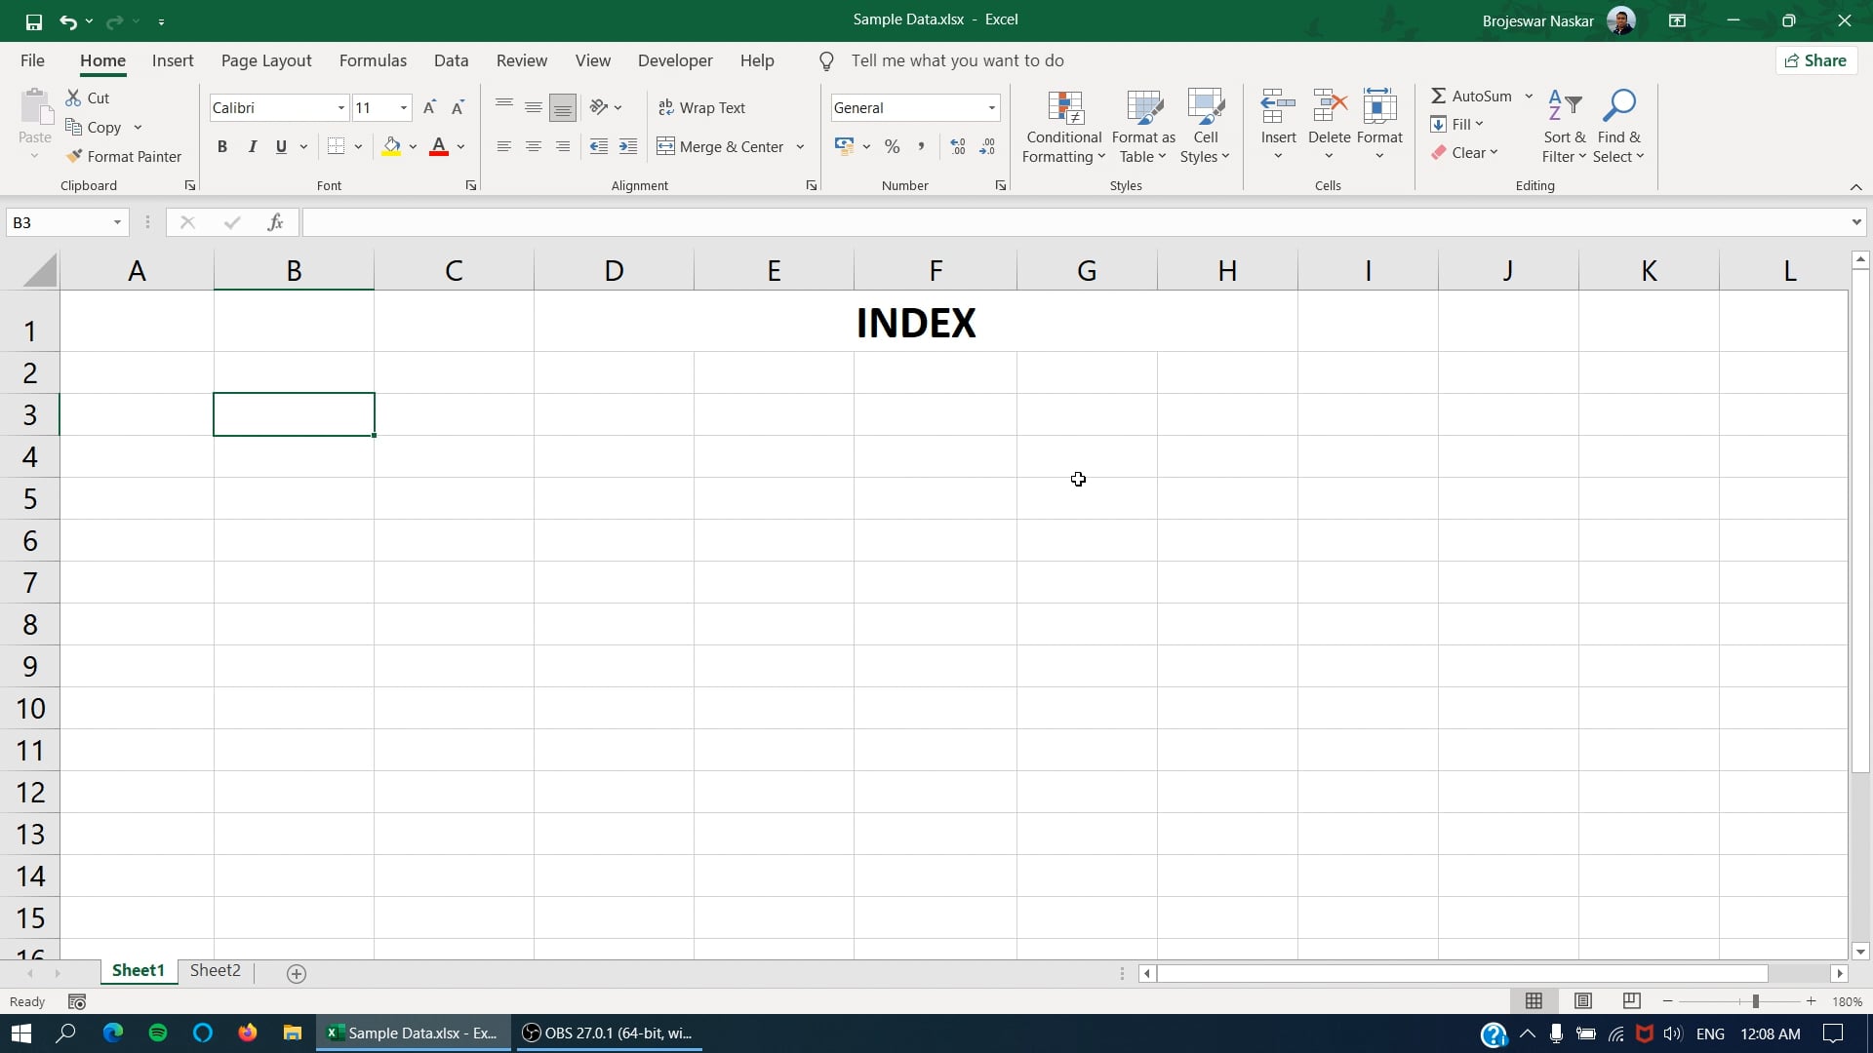Click the Undo arrow icon
The width and height of the screenshot is (1873, 1053).
click(67, 20)
